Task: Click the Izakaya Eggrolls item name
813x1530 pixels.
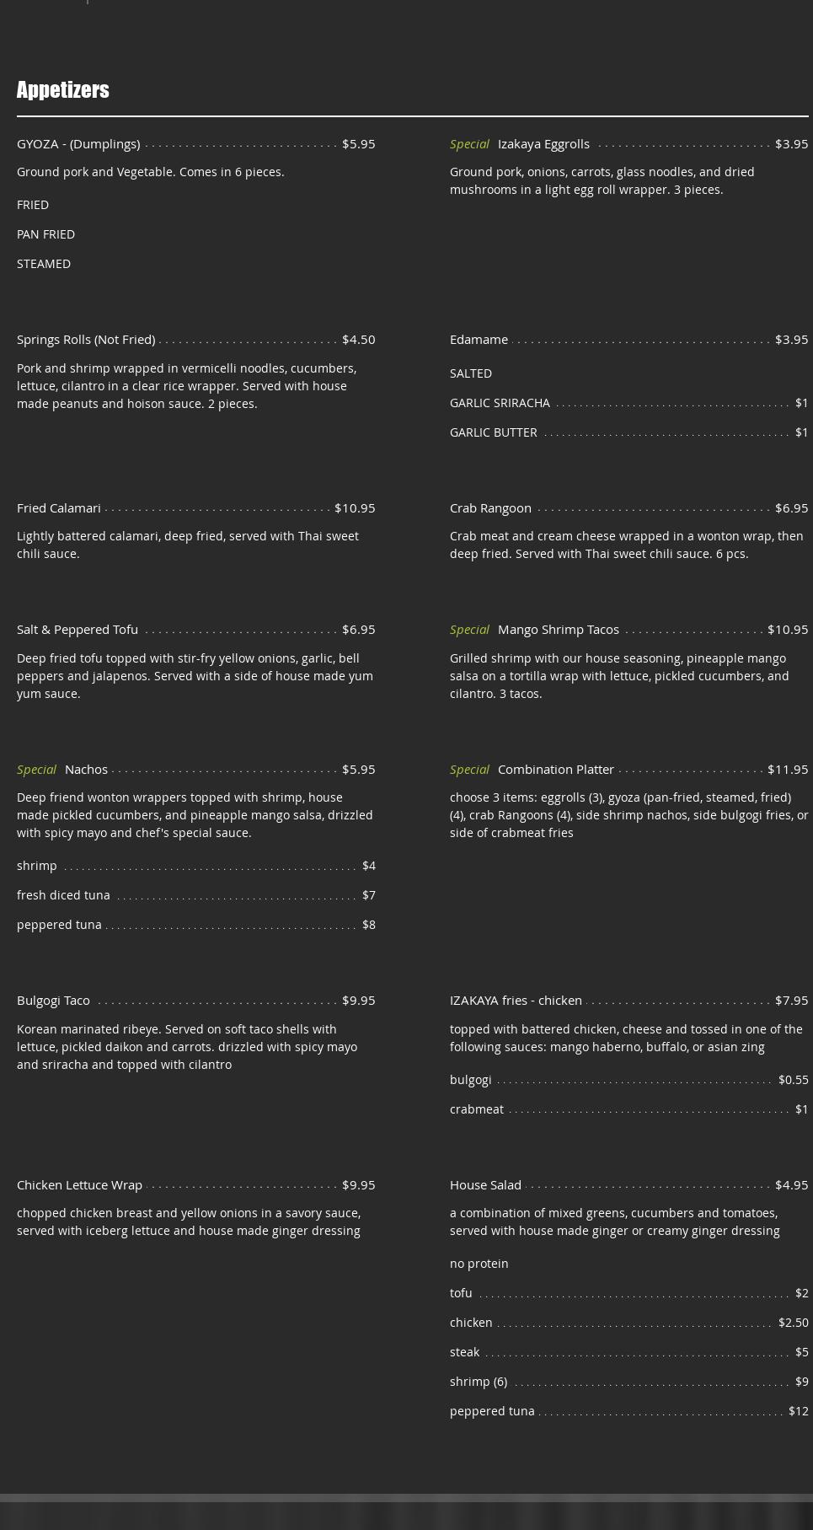Action: pos(543,144)
